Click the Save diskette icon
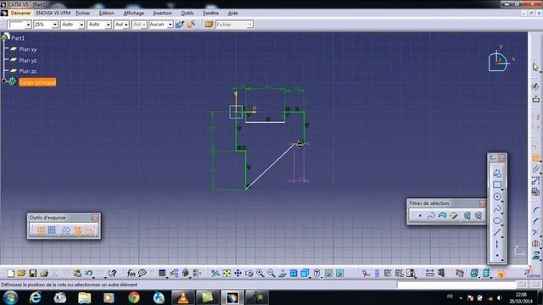The width and height of the screenshot is (543, 305). coord(32,274)
